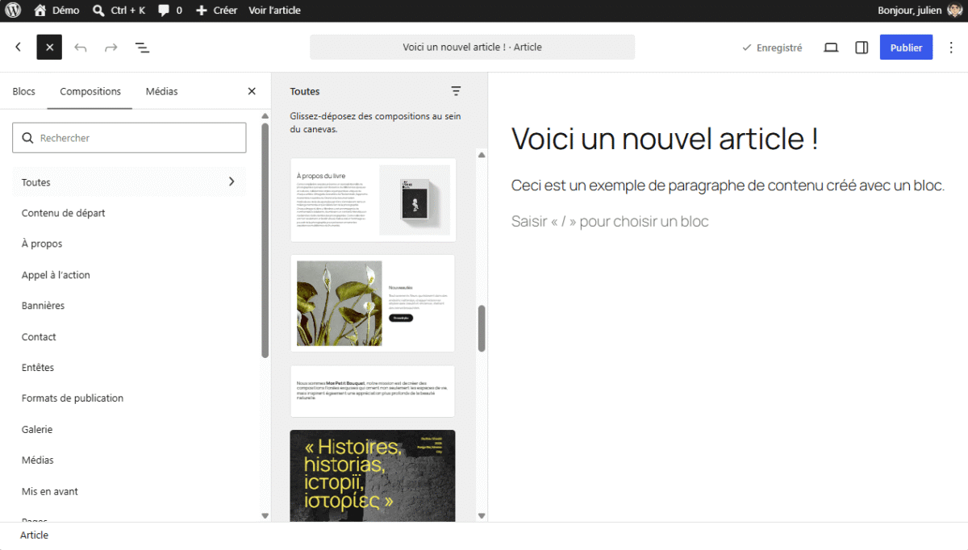This screenshot has height=550, width=968.
Task: Insert the Nouveautés plant image pattern
Action: pos(373,303)
